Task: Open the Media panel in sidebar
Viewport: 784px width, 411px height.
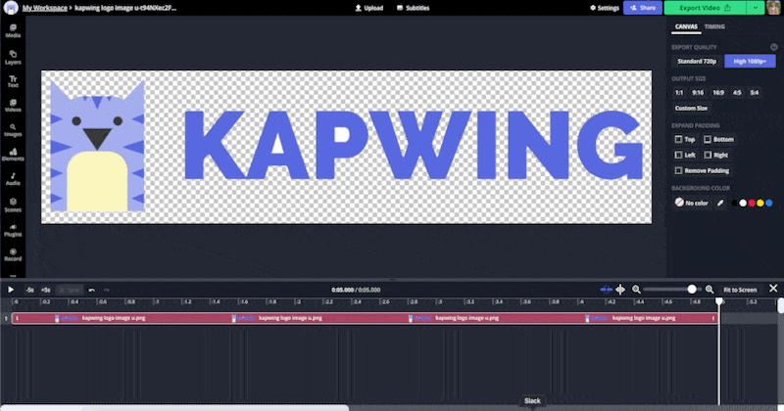Action: (13, 29)
